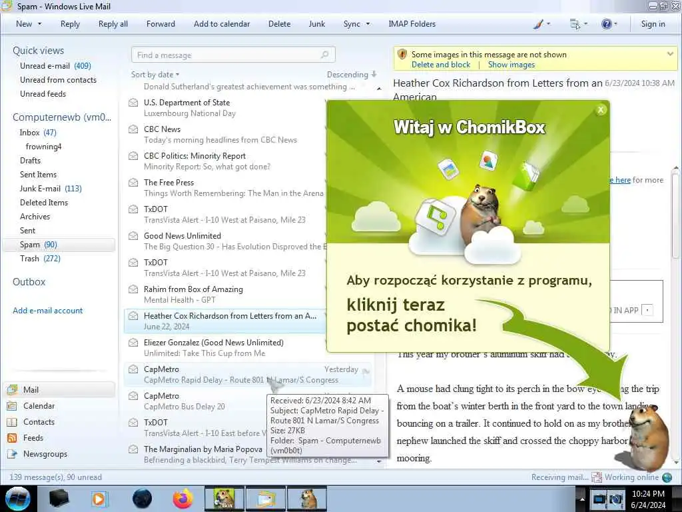Image resolution: width=682 pixels, height=512 pixels.
Task: Open the paintbrush colorizer icon in toolbar
Action: click(x=538, y=25)
